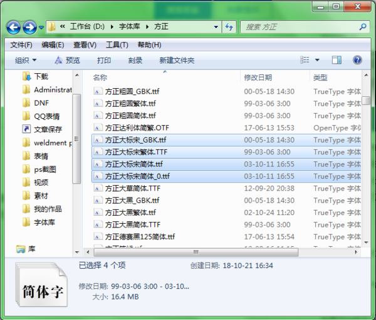Toggle the preview pane icon

tap(337, 60)
